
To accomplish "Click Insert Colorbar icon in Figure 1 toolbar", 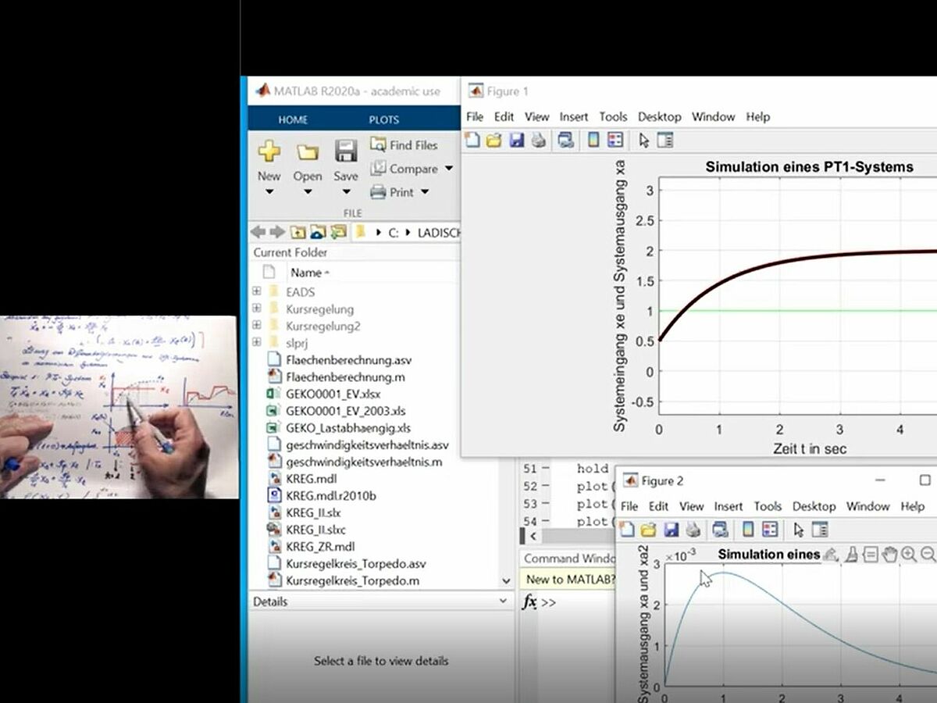I will coord(593,141).
